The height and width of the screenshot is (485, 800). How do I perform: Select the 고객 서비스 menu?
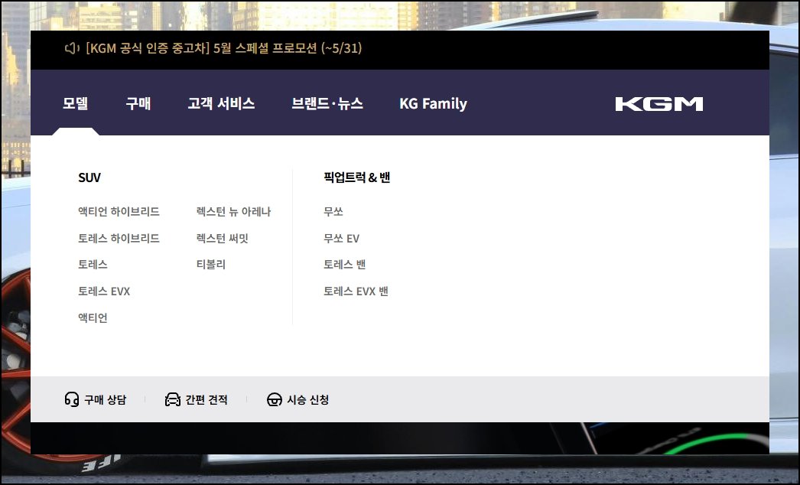click(221, 103)
